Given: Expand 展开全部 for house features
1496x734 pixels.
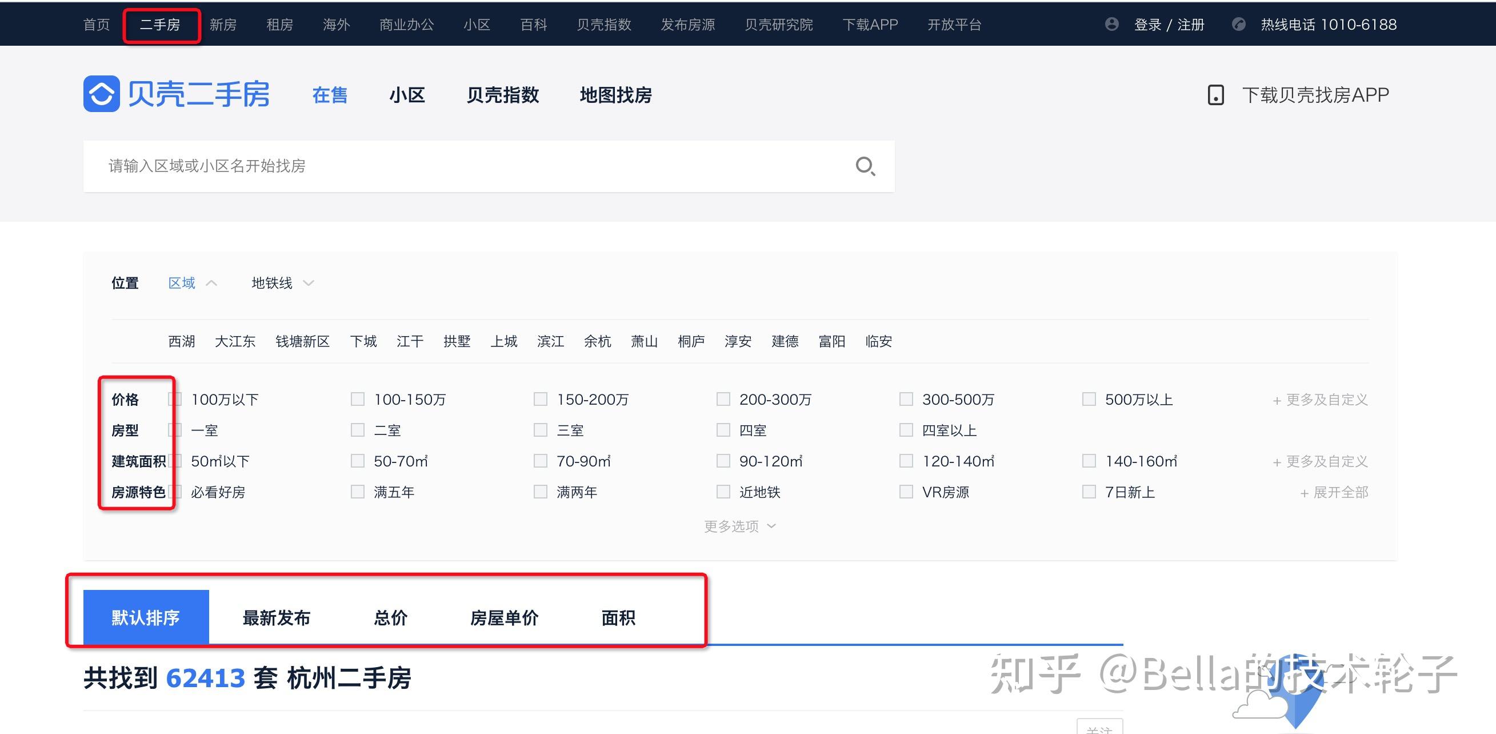Looking at the screenshot, I should click(x=1334, y=493).
